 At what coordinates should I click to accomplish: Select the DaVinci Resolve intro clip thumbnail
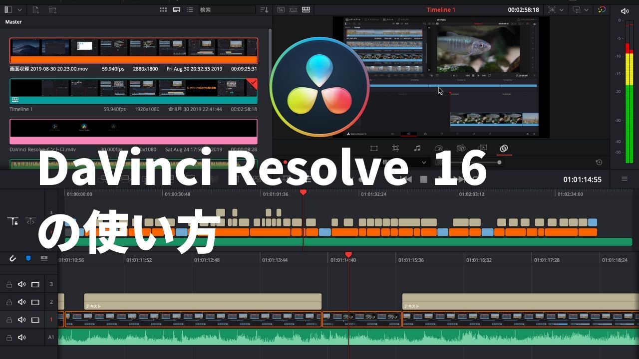pos(134,131)
